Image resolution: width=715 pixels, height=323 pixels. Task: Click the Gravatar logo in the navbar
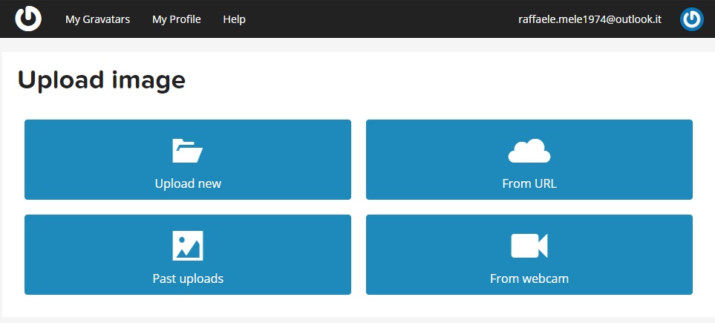pos(28,19)
